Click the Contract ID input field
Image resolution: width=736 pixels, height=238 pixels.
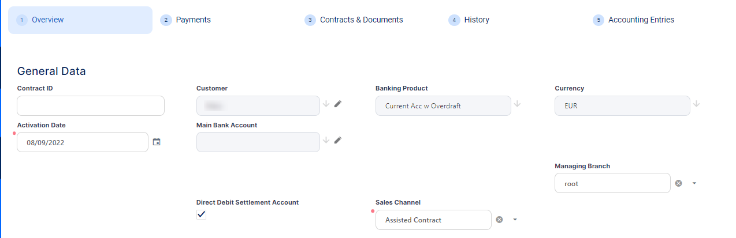[91, 106]
